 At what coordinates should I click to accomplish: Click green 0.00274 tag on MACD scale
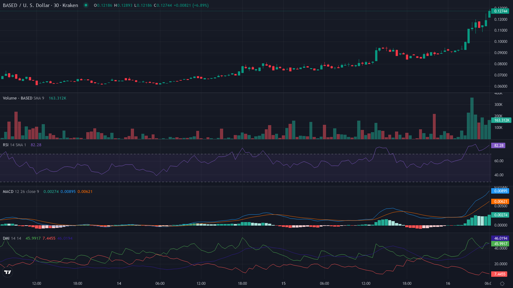point(500,215)
